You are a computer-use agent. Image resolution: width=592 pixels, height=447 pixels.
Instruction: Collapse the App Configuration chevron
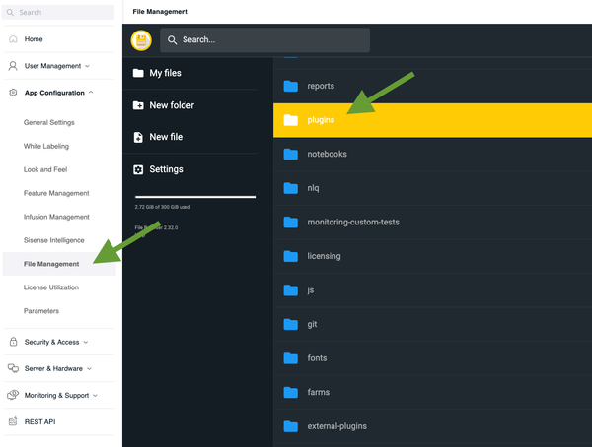click(x=91, y=92)
